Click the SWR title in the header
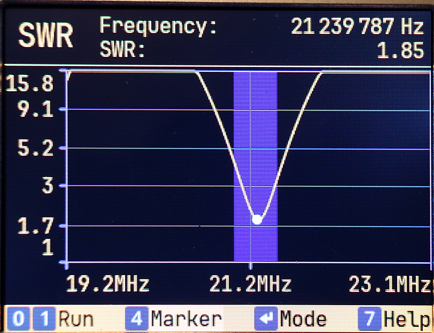The image size is (434, 333). pos(46,36)
